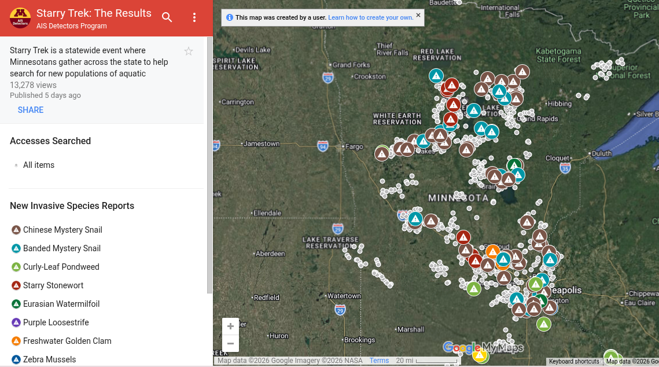Click the Starry Trek: The Results title
Screen dimensions: 659x367
[94, 13]
